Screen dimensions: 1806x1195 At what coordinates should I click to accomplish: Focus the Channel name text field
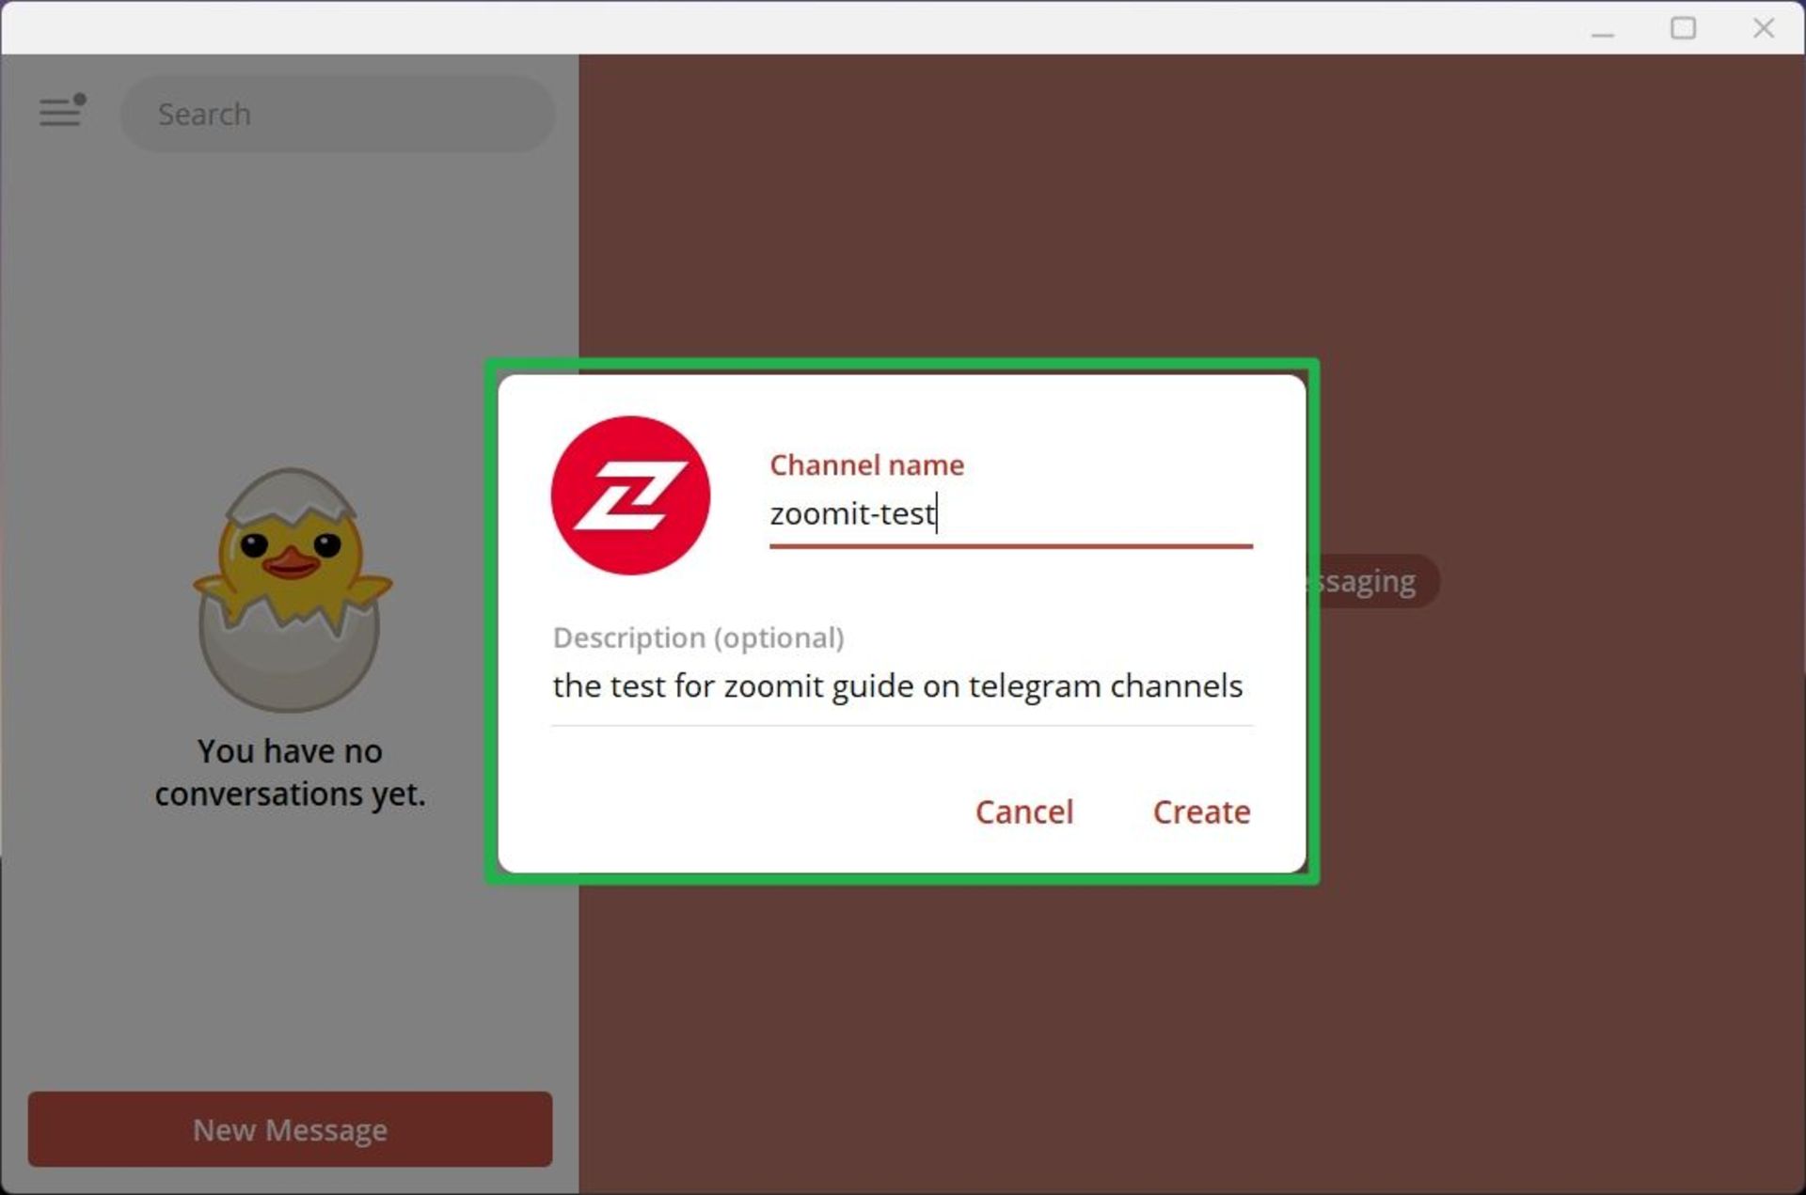pyautogui.click(x=1010, y=513)
